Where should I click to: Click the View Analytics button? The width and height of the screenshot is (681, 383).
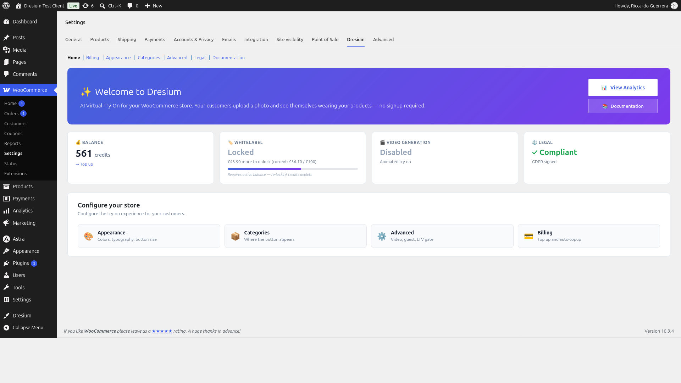(x=623, y=88)
